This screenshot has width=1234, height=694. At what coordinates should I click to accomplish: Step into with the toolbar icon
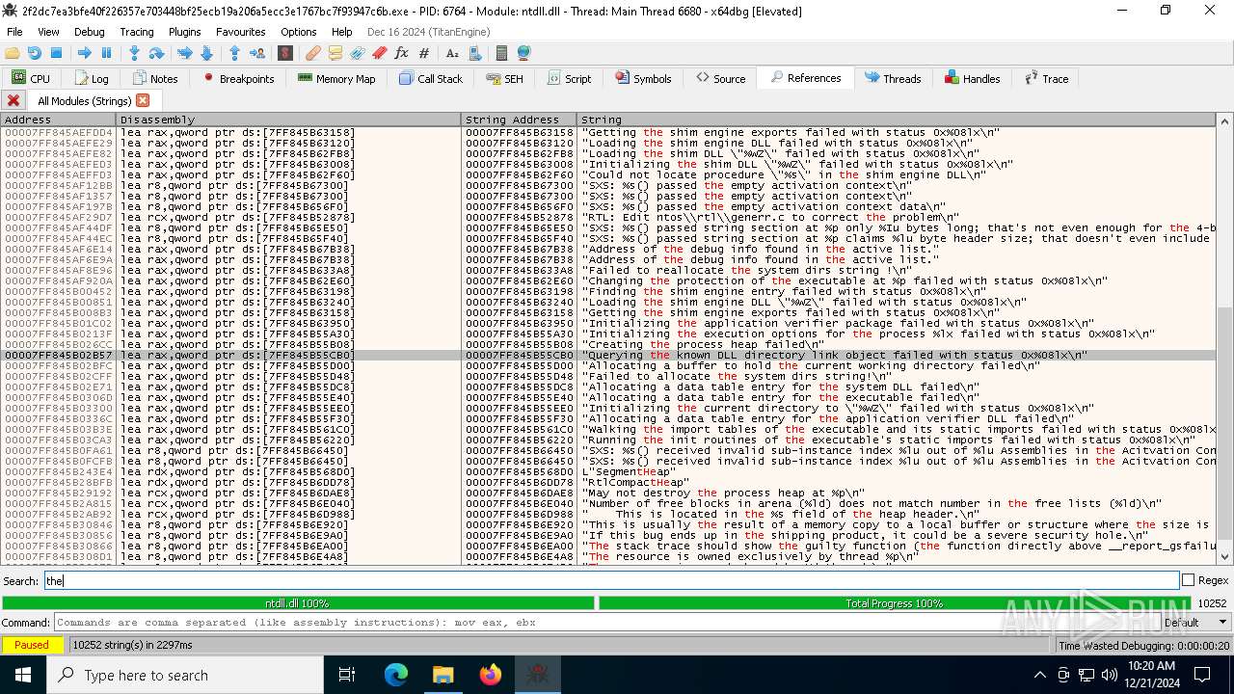(x=134, y=53)
